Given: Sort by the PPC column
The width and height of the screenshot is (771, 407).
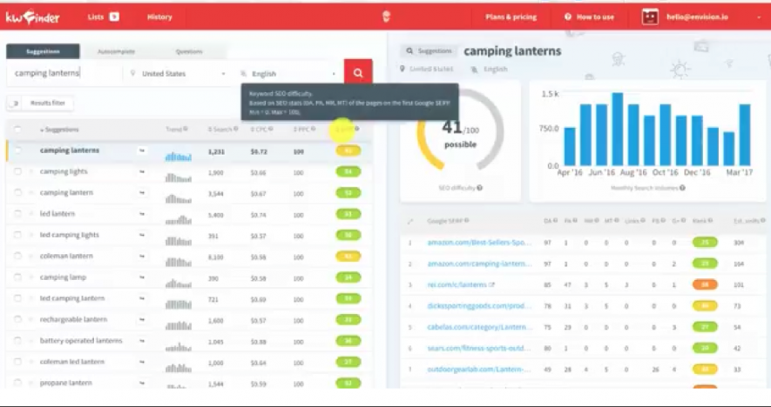Looking at the screenshot, I should coord(301,129).
